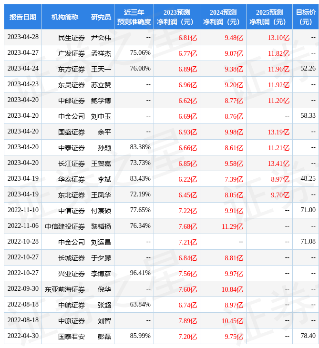This screenshot has height=348, width=319.
Task: Select target price 52.26
Action: coord(308,68)
